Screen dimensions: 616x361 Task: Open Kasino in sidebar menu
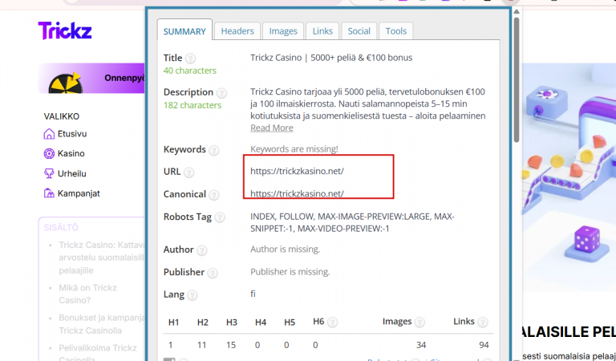tap(71, 153)
